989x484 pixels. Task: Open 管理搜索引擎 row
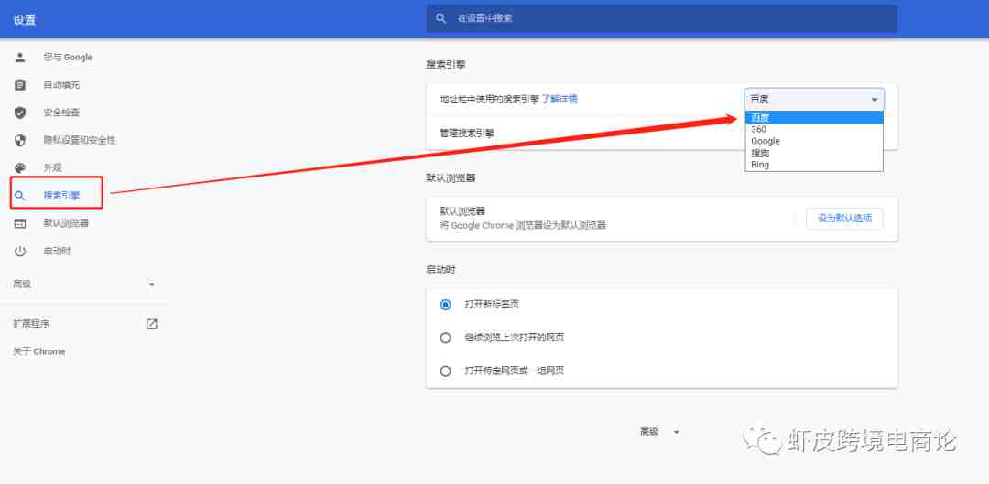pos(662,133)
